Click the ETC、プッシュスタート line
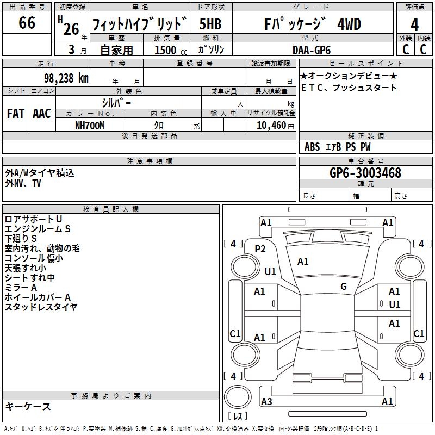The image size is (435, 435). [x=349, y=88]
